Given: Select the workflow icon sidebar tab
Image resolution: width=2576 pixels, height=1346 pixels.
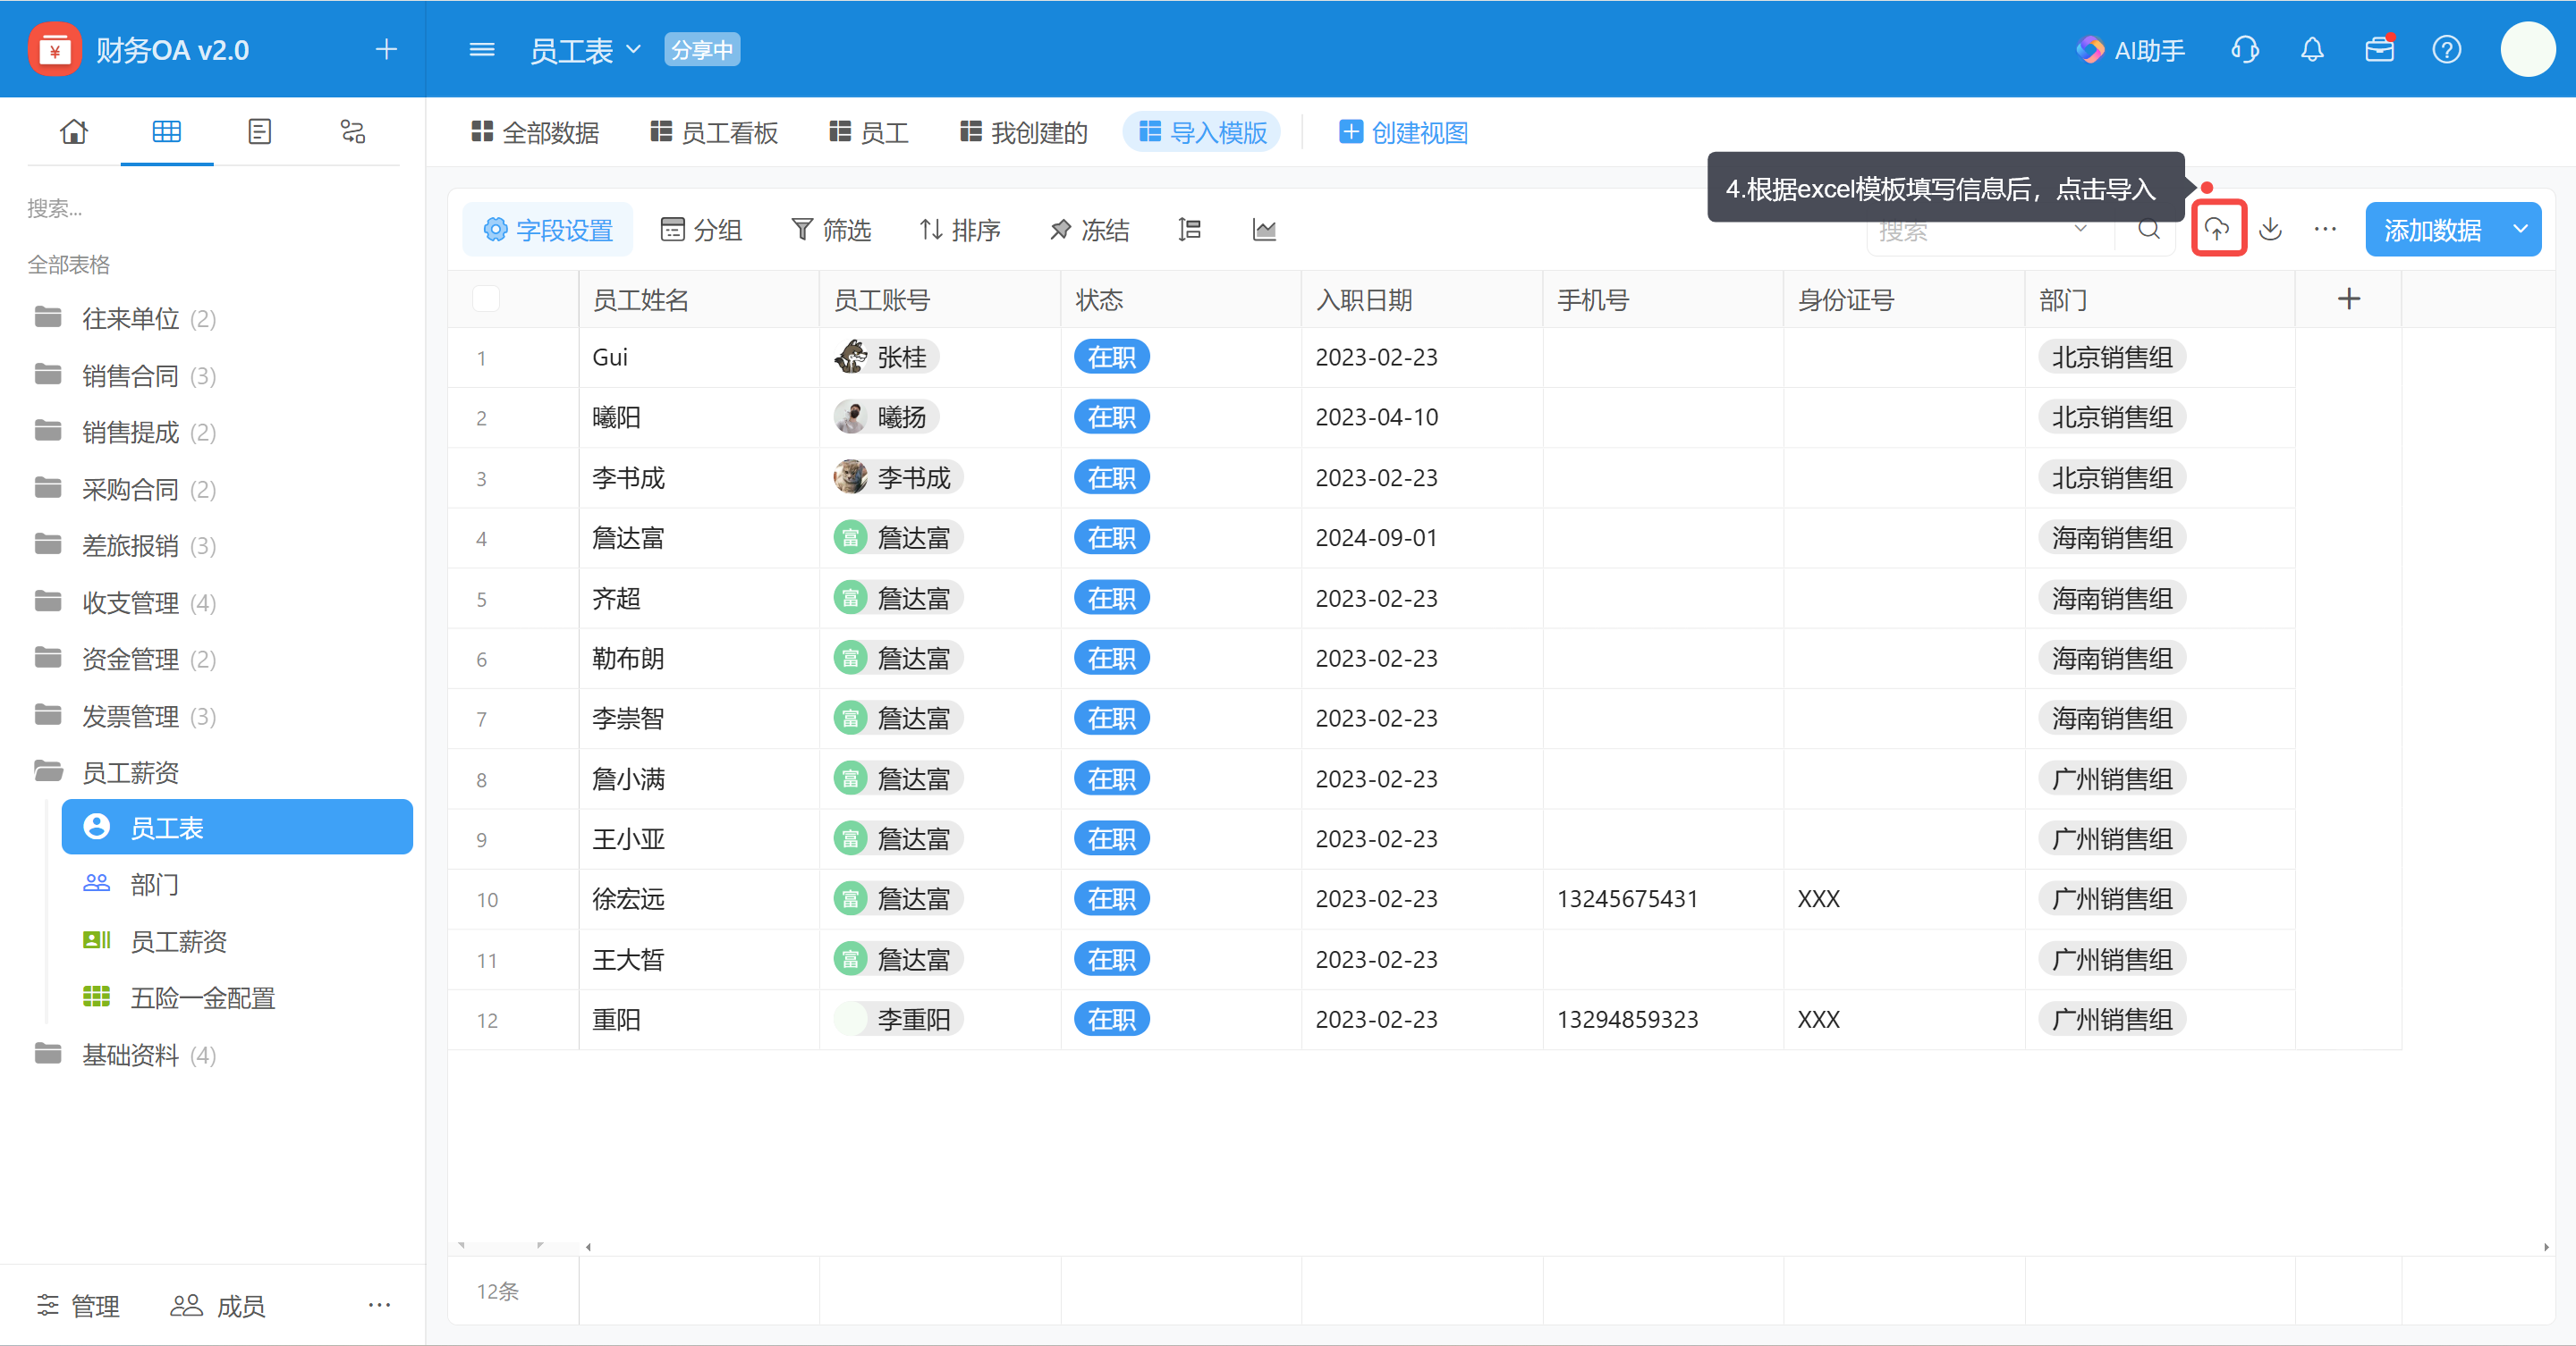Looking at the screenshot, I should pos(353,130).
